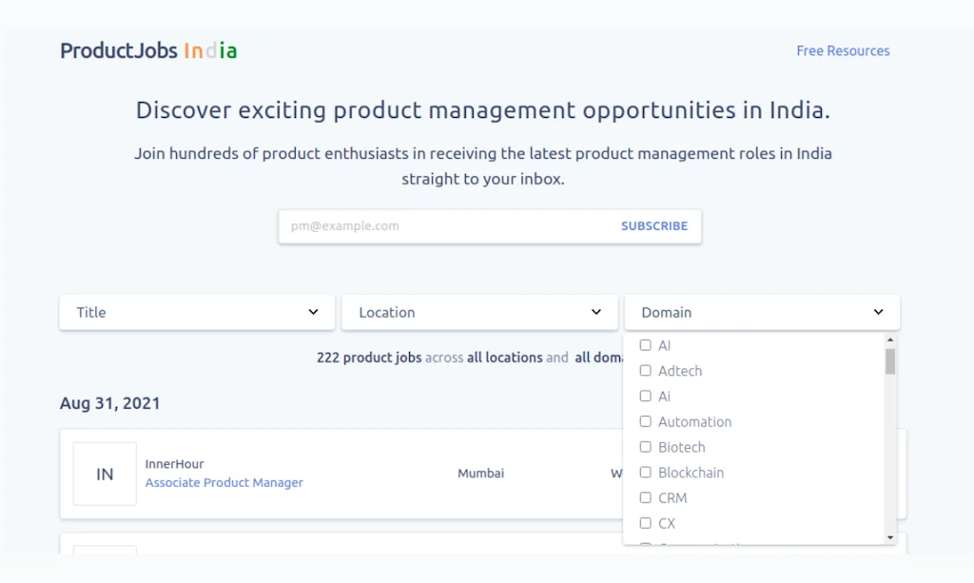Click the domain list scrollbar thumb
Image resolution: width=974 pixels, height=583 pixels.
click(890, 361)
